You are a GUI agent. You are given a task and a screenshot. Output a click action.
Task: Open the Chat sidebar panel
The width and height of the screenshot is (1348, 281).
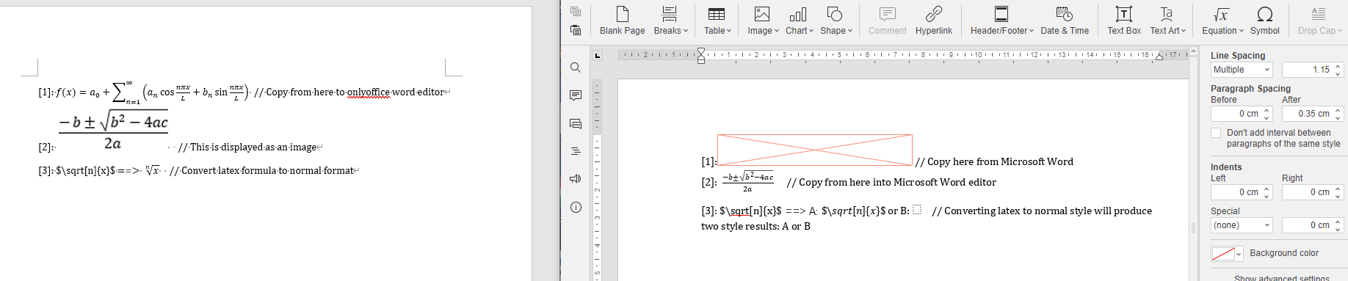coord(576,123)
